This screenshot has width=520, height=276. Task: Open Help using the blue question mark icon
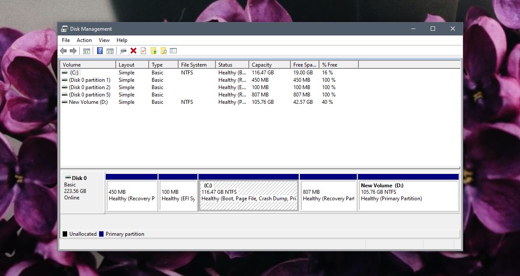[x=100, y=51]
